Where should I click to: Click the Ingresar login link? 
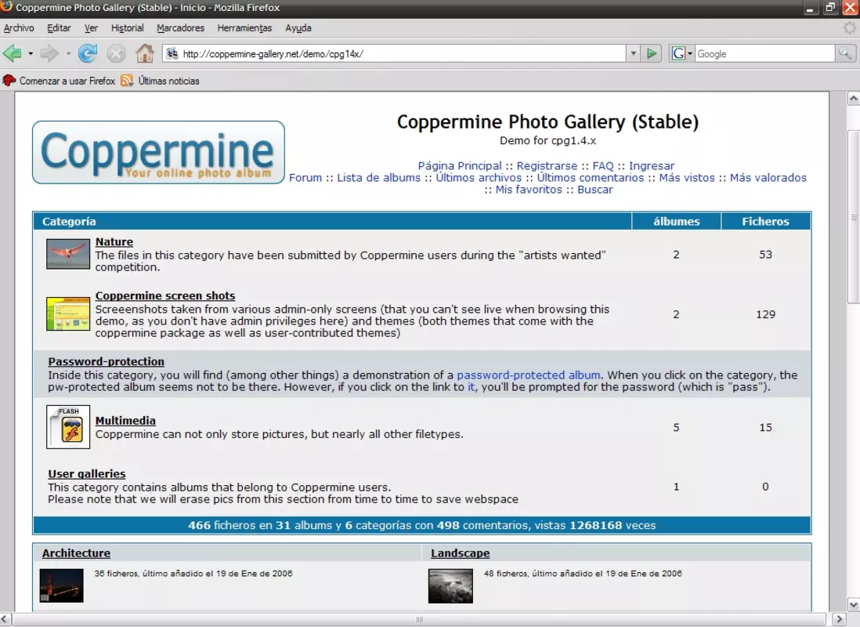[652, 166]
